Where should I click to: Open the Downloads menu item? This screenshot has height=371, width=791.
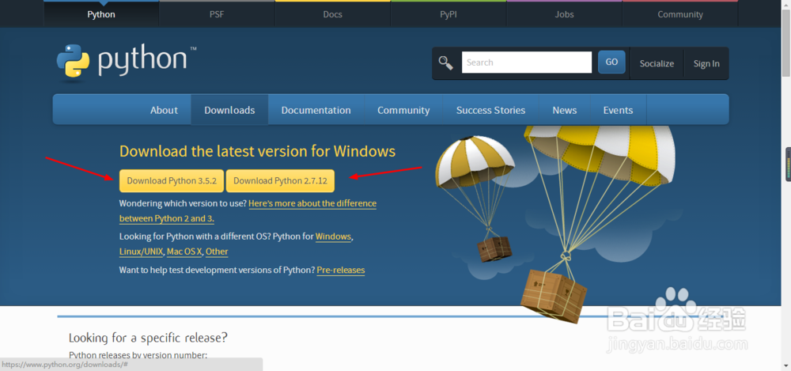(229, 110)
